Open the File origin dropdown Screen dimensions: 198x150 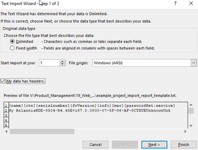pyautogui.click(x=141, y=63)
